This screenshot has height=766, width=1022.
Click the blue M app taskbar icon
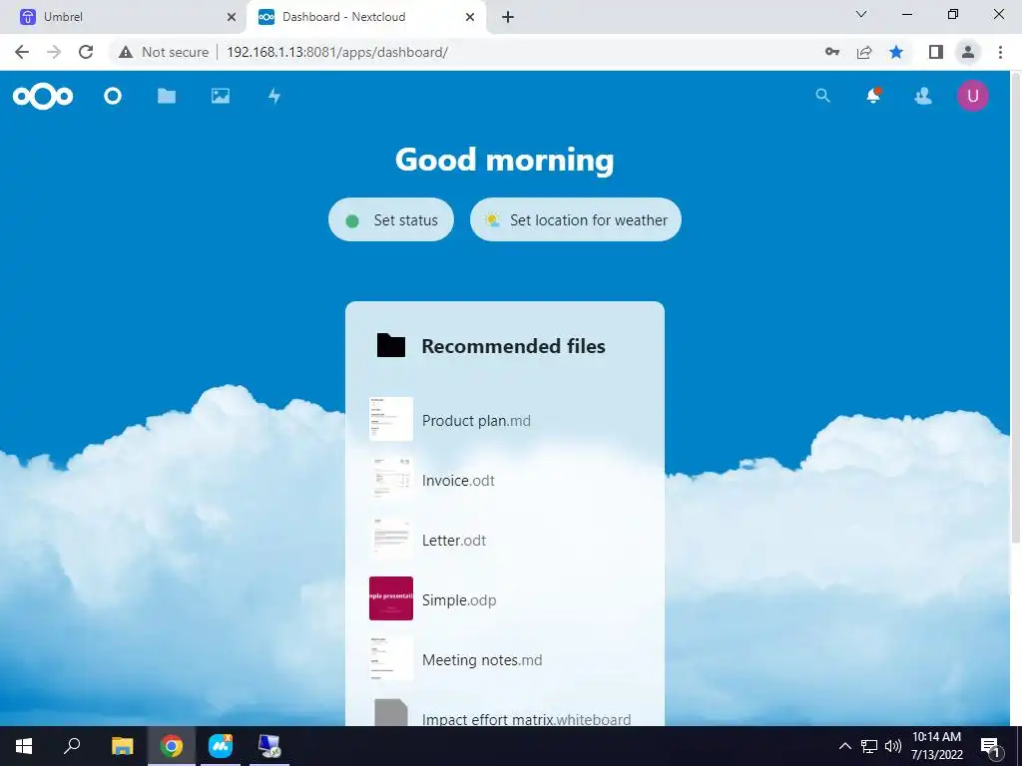tap(221, 746)
